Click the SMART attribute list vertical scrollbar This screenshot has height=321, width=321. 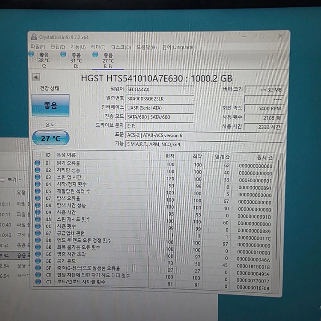point(277,210)
